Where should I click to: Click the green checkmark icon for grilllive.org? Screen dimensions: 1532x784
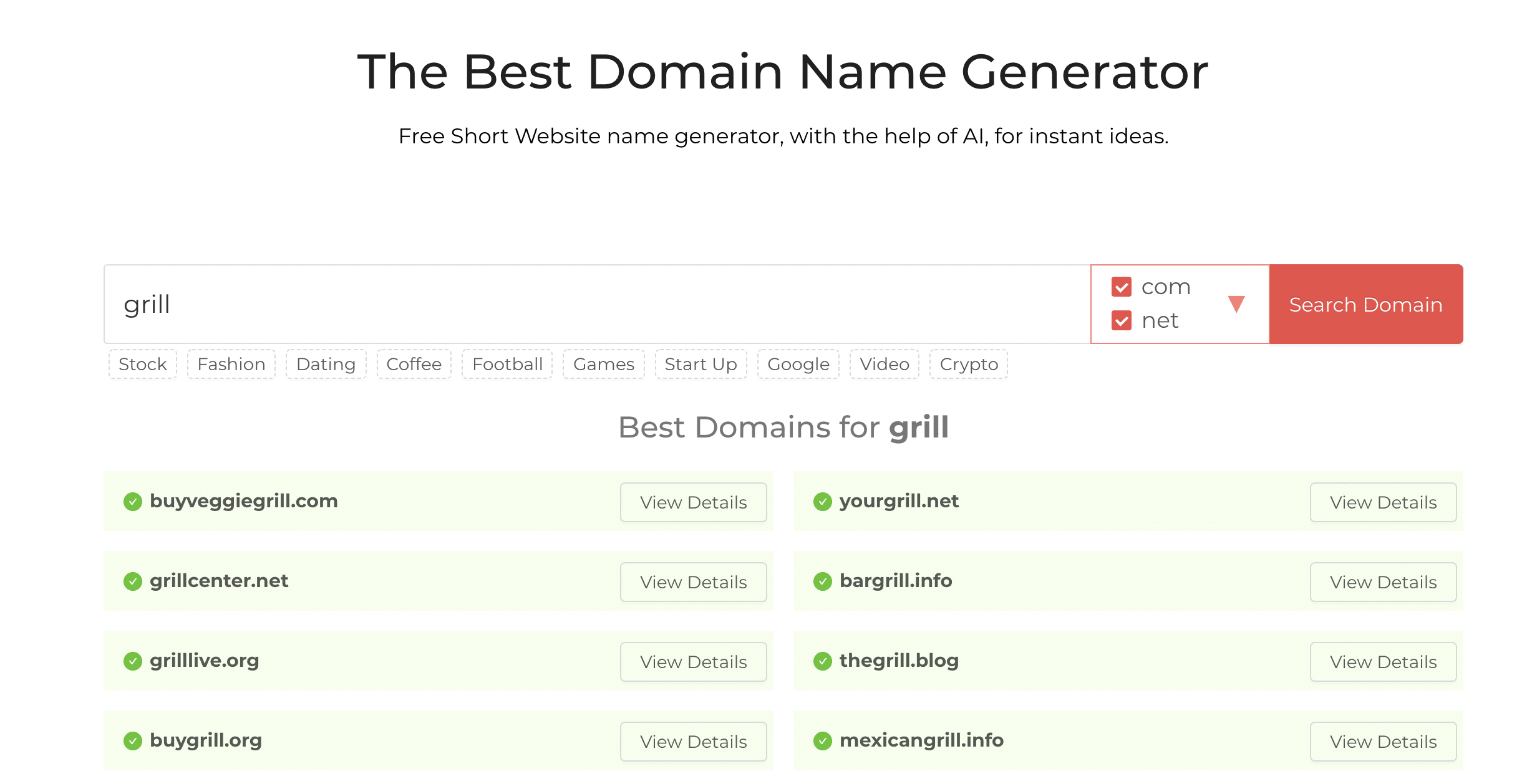point(132,660)
